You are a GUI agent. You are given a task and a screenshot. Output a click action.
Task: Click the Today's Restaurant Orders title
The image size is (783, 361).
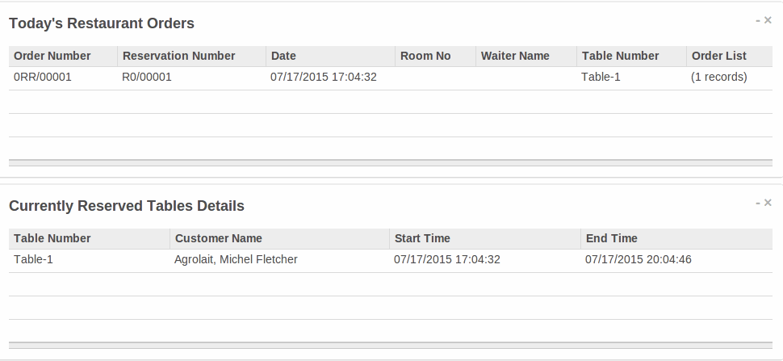(x=102, y=24)
